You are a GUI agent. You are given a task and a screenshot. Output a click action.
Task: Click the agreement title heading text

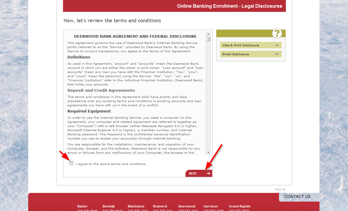136,36
